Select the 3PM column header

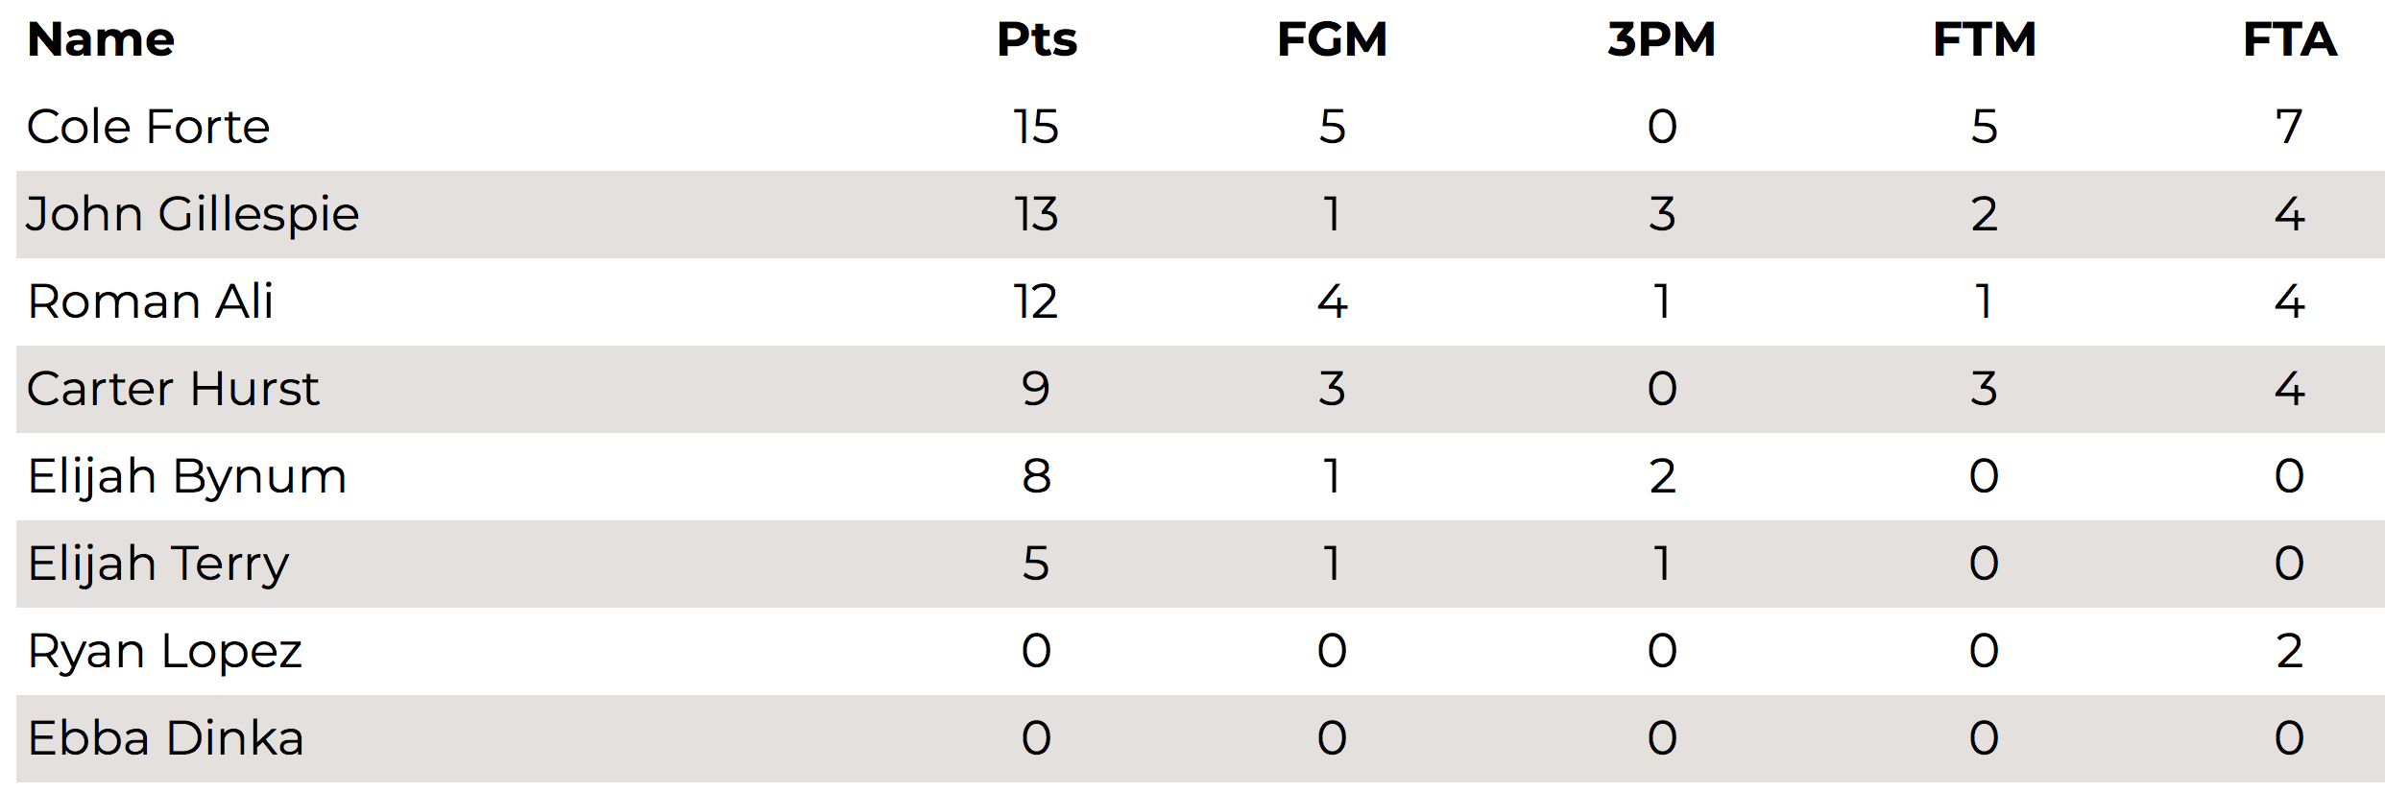click(1662, 40)
